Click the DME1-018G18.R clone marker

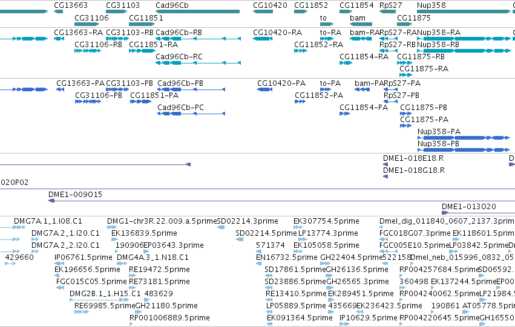click(385, 176)
